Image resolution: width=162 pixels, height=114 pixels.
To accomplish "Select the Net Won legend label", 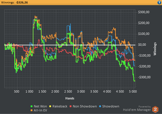I will [x=40, y=106].
